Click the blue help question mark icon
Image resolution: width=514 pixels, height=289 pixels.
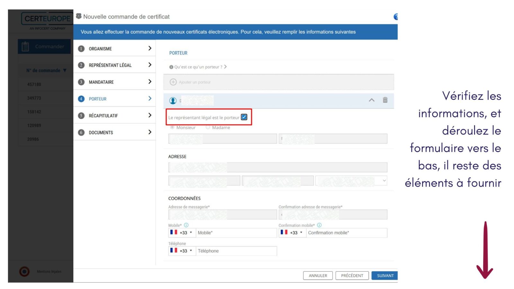tap(396, 17)
